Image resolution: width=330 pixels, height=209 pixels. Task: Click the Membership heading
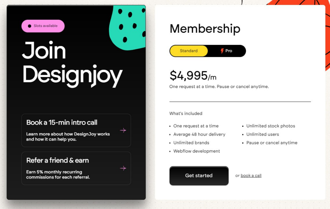pos(205,29)
